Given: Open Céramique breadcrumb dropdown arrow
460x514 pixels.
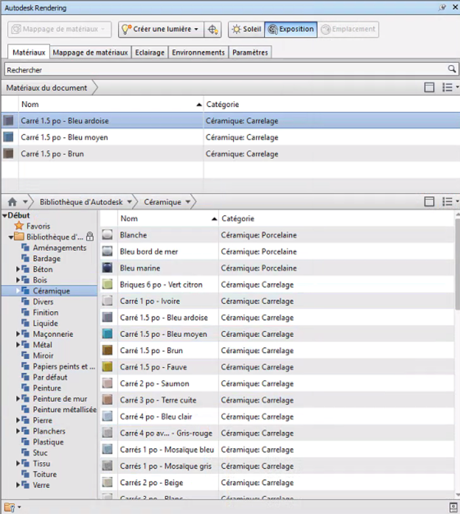Looking at the screenshot, I should pos(188,202).
